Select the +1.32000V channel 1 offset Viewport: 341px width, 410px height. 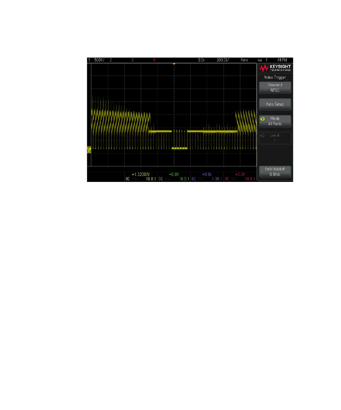[x=141, y=174]
